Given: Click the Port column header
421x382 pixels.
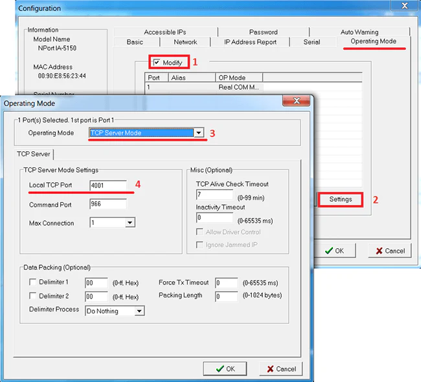Looking at the screenshot, I should [157, 78].
